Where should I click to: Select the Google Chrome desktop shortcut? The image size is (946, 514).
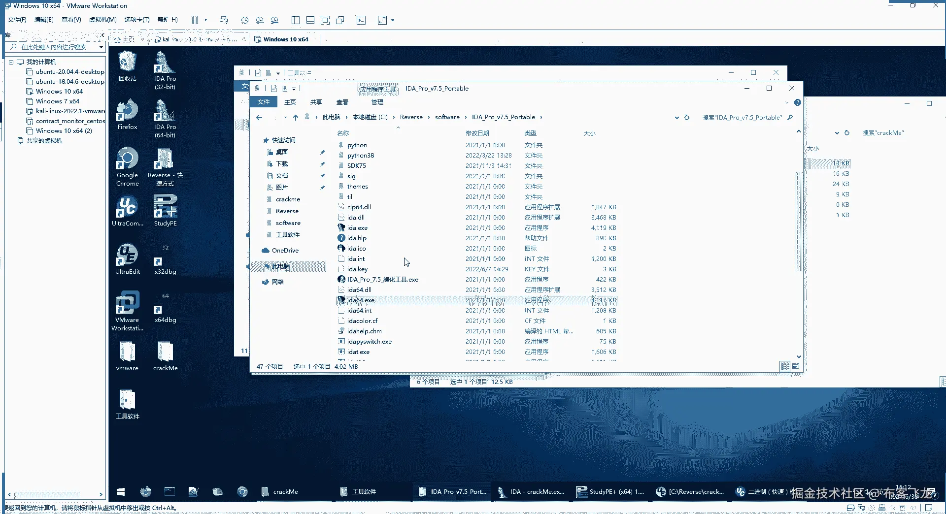(x=127, y=167)
